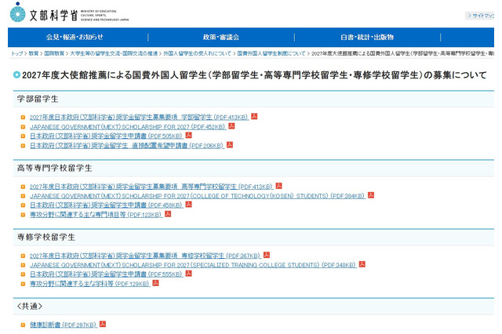Open 募集要項 専修学校留学生 PDF 367KB link

[145, 256]
